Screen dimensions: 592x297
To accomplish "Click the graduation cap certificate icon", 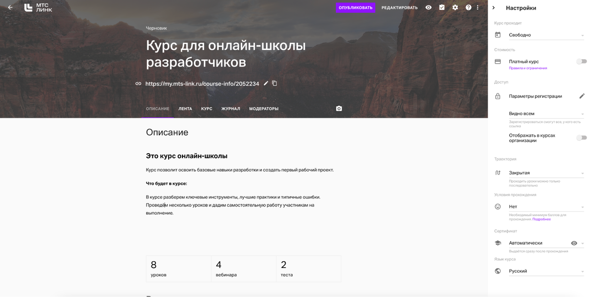I will 498,243.
